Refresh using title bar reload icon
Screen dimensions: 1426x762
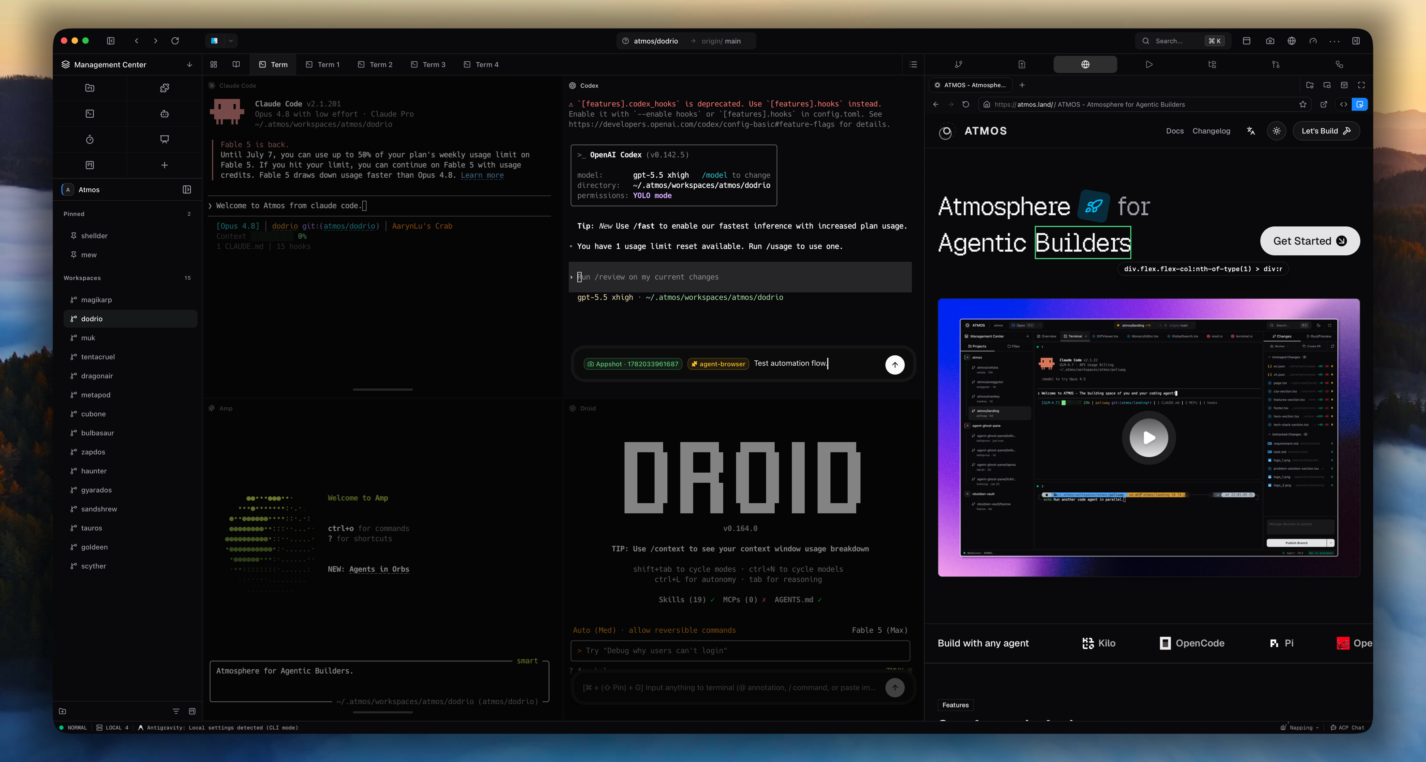[x=175, y=41]
